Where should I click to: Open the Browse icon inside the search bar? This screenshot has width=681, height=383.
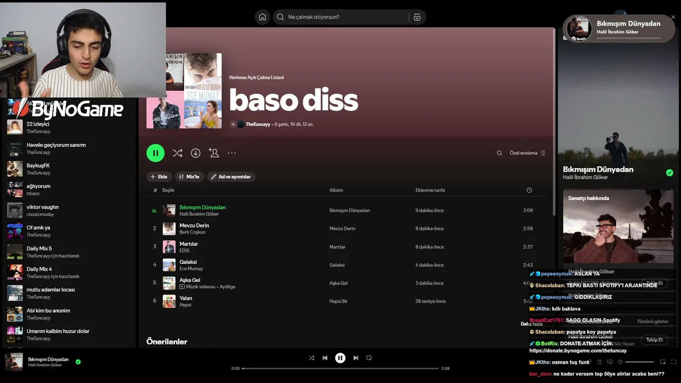[x=417, y=17]
